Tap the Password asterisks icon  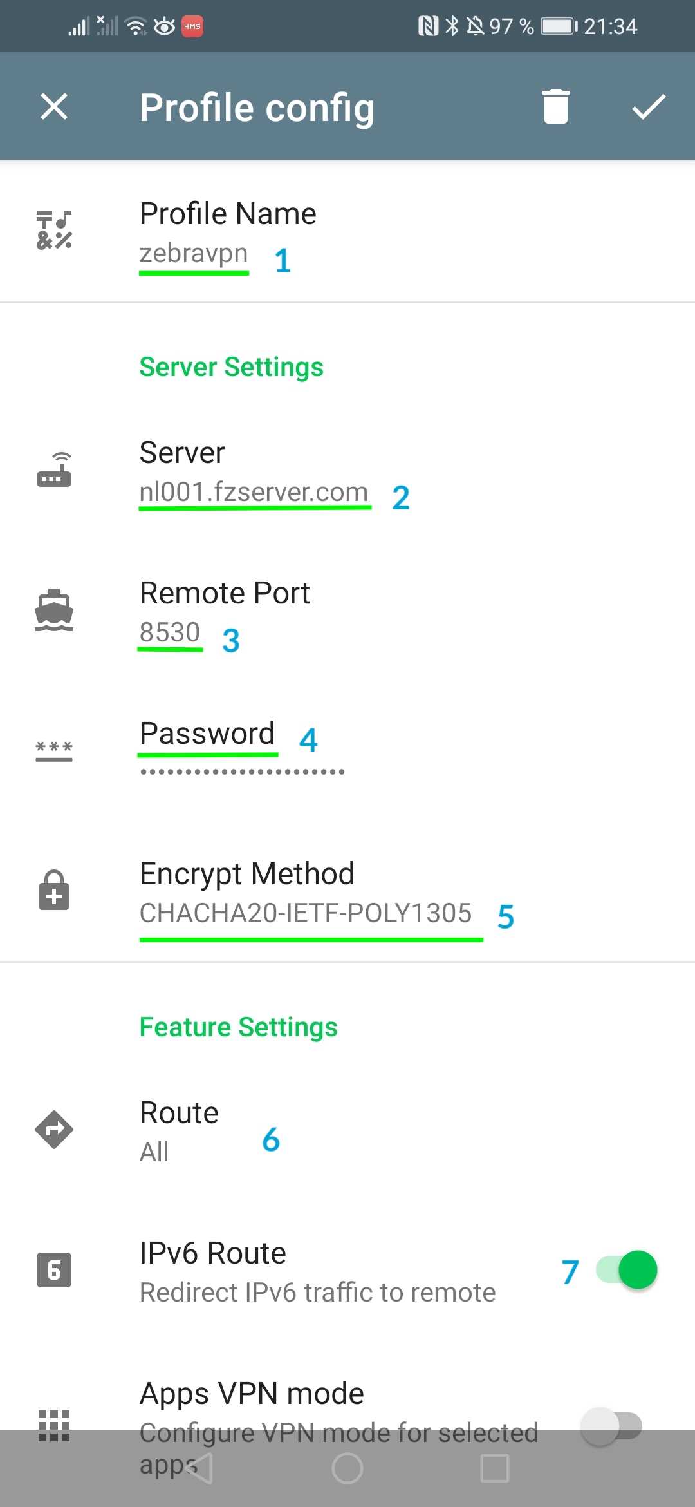[54, 750]
